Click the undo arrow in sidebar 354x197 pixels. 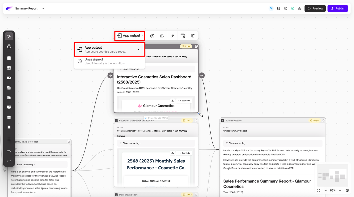click(9, 151)
